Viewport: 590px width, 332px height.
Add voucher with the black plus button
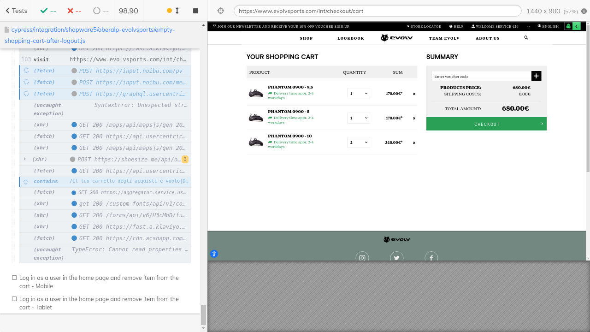(x=536, y=76)
